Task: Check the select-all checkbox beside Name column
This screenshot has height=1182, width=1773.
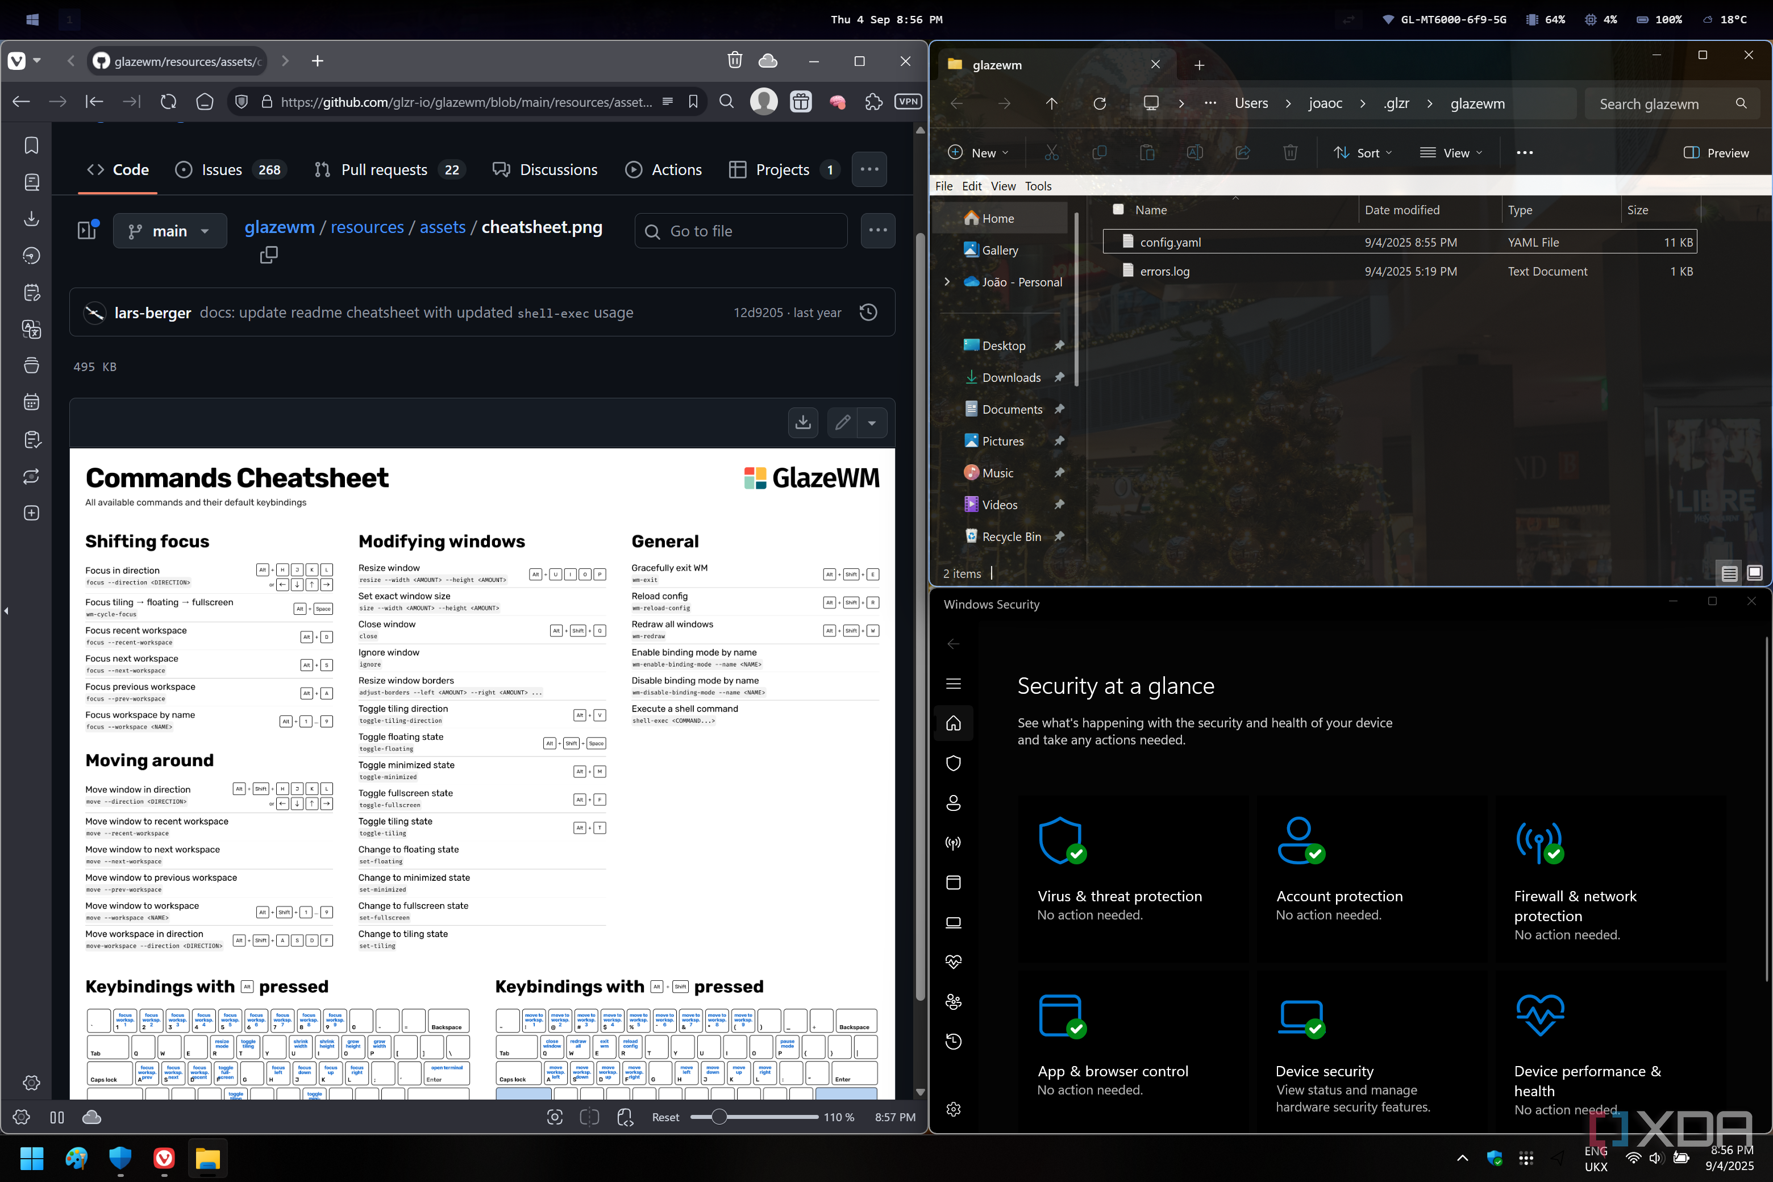Action: [x=1119, y=210]
